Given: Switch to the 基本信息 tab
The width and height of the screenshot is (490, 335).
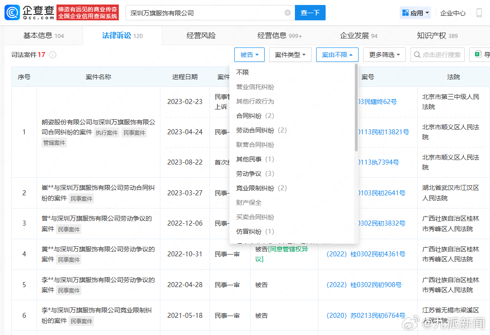Looking at the screenshot, I should pyautogui.click(x=43, y=36).
